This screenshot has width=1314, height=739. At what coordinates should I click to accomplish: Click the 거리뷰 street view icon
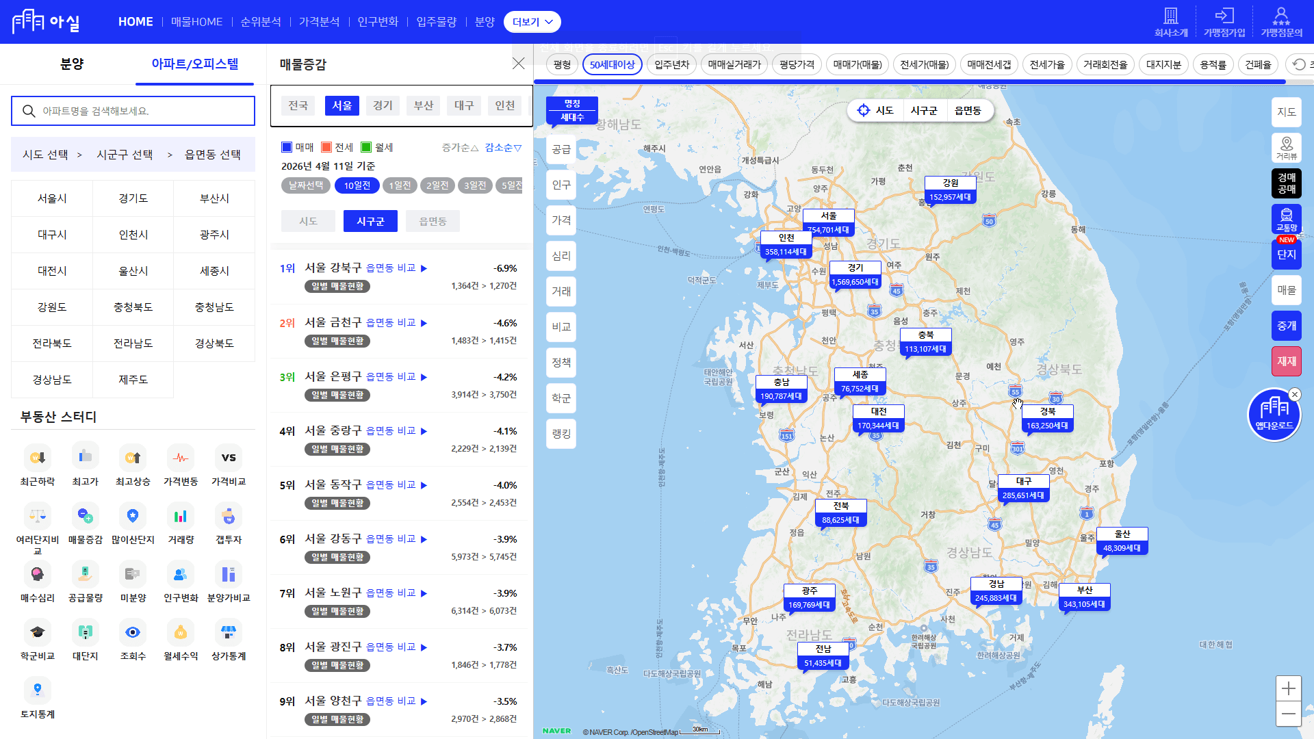pos(1286,147)
